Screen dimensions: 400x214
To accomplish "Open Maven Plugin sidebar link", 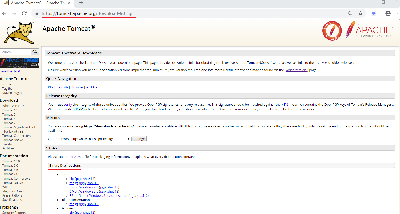I will coord(12,93).
